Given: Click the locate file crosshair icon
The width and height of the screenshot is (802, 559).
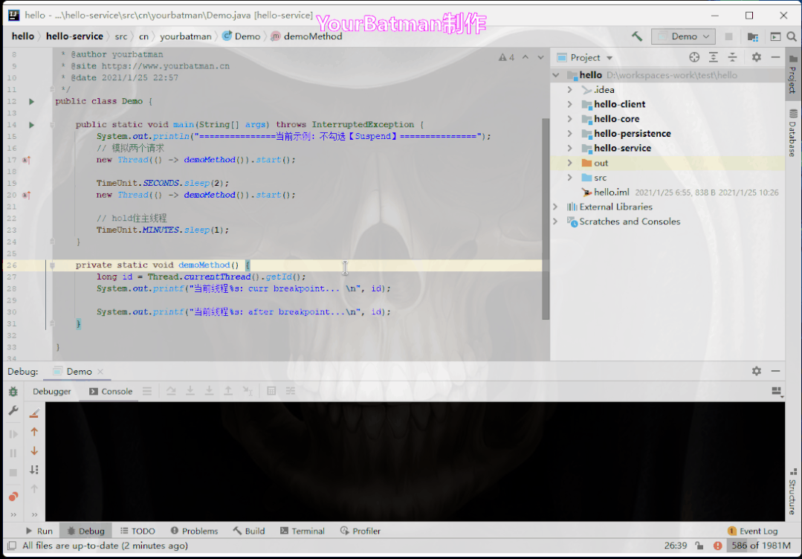Looking at the screenshot, I should (694, 57).
